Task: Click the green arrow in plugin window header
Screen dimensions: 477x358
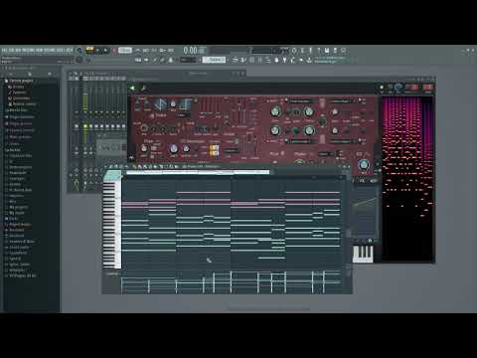Action: click(132, 88)
